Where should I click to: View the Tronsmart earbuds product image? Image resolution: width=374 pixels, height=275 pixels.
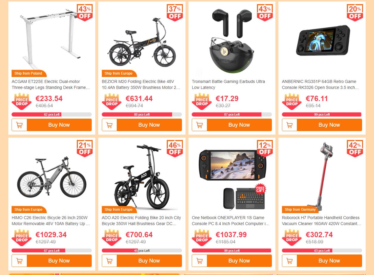pyautogui.click(x=232, y=40)
